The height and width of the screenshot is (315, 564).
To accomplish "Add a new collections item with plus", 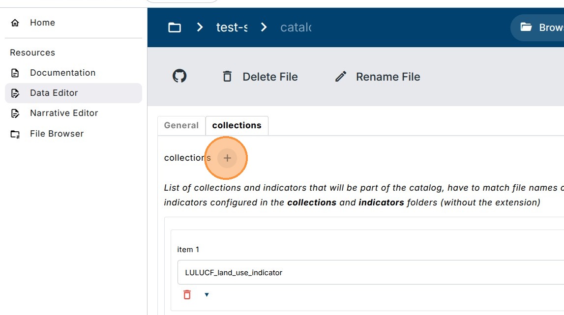I will (227, 158).
